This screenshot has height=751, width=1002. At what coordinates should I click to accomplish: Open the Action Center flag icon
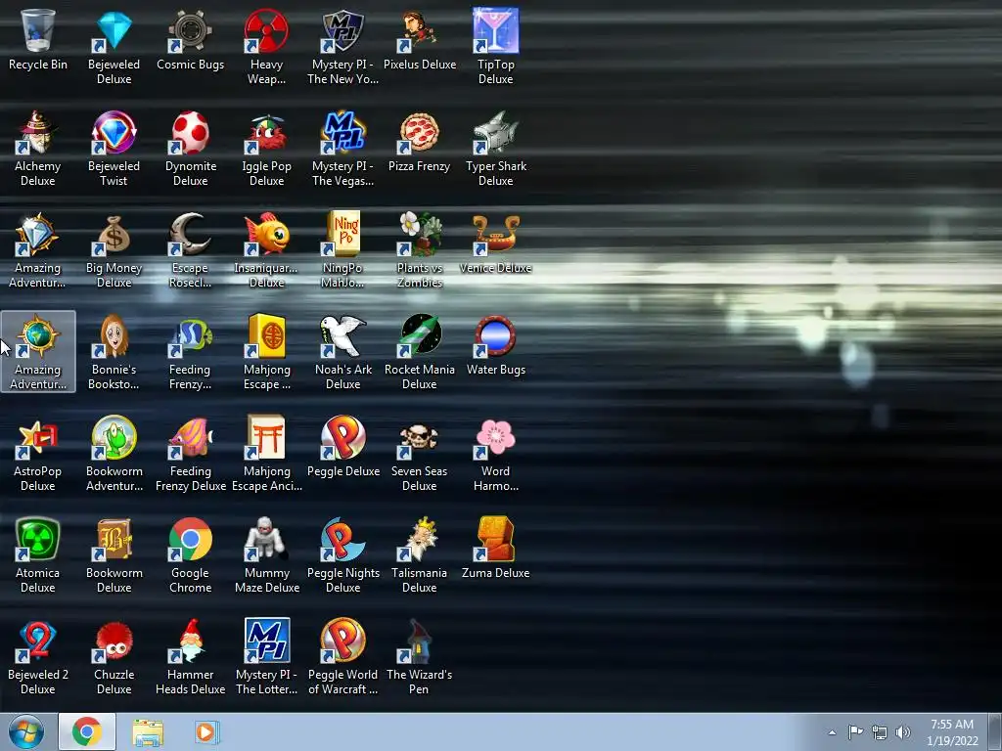(855, 732)
